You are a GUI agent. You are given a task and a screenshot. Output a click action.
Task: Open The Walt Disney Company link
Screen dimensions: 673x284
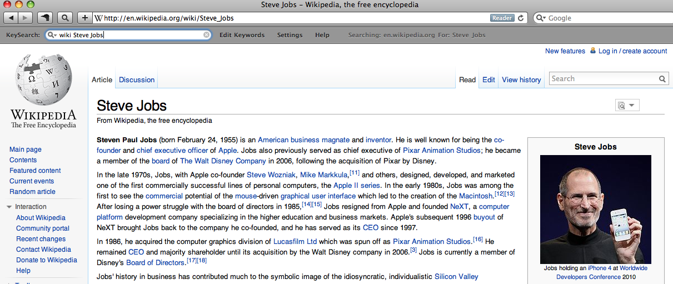[x=223, y=161]
